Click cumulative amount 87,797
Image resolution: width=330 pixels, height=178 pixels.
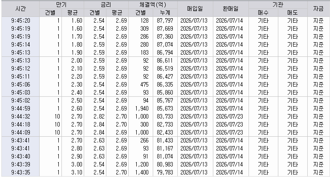click(x=165, y=20)
